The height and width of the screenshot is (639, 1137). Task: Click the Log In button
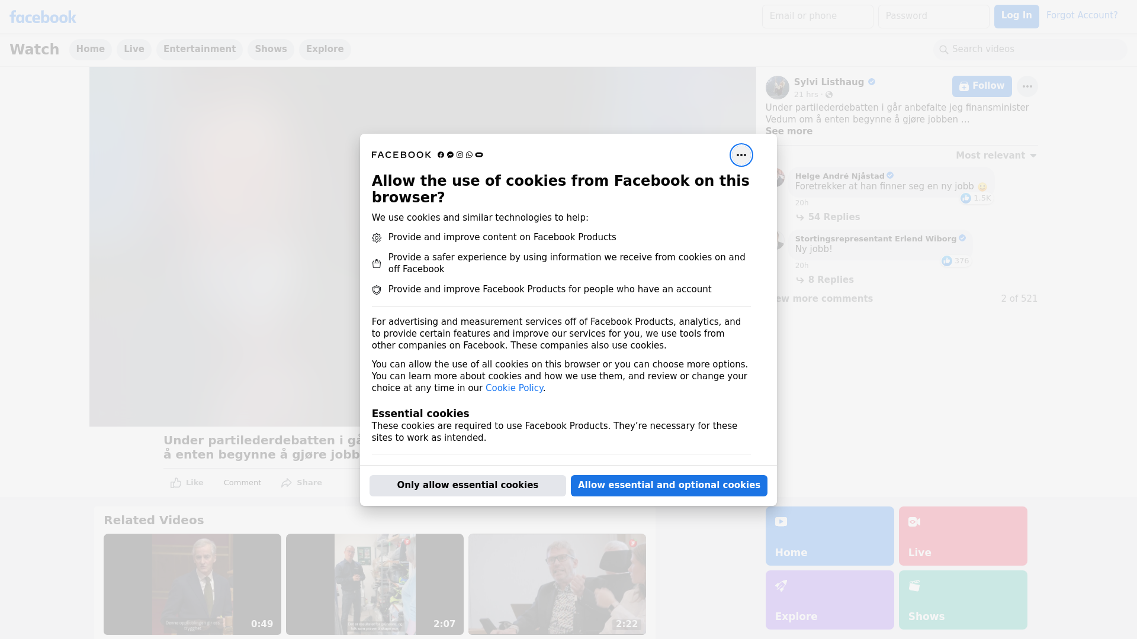[1016, 16]
